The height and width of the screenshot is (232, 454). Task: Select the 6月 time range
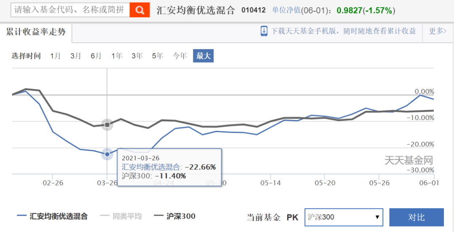click(x=96, y=56)
